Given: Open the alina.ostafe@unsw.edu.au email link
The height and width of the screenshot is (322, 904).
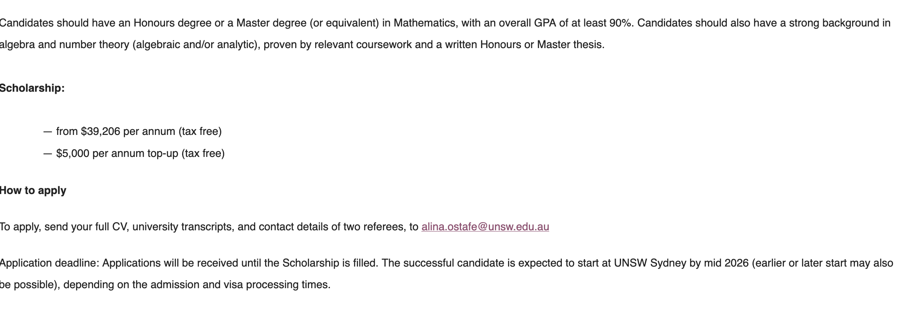Looking at the screenshot, I should click(485, 227).
